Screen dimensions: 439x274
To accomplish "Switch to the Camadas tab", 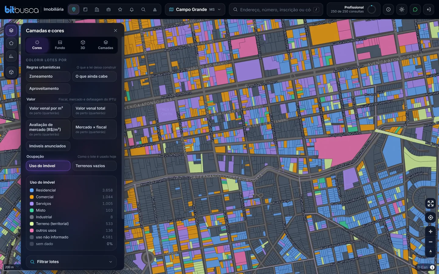I will [x=105, y=45].
